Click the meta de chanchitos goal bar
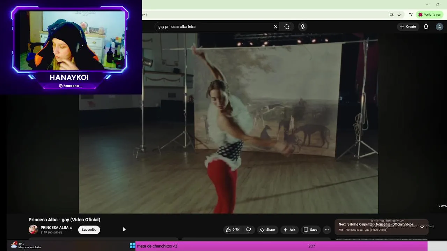The height and width of the screenshot is (251, 447). pos(281,246)
